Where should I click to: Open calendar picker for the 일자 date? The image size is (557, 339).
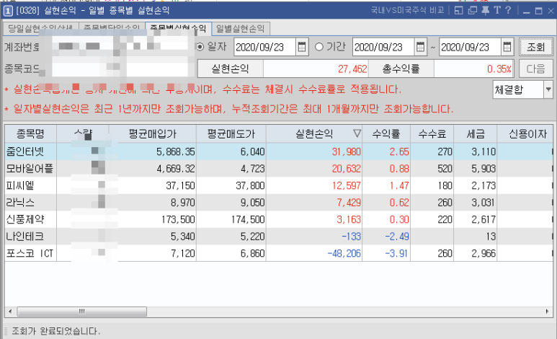click(x=302, y=47)
